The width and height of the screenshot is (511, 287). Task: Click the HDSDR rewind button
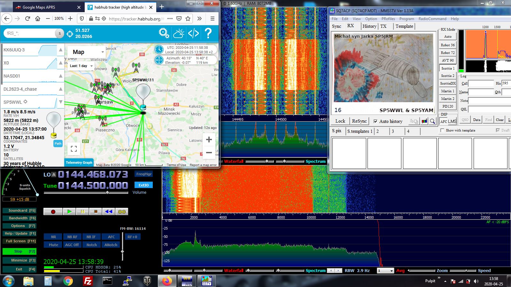pos(109,212)
